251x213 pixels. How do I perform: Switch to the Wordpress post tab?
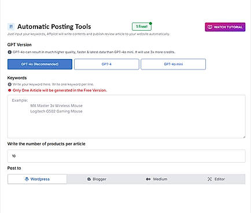(37, 179)
